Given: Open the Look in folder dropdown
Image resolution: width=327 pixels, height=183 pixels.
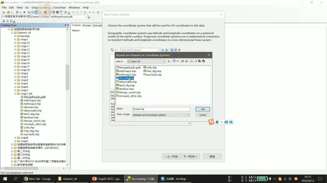Looking at the screenshot, I should click(x=164, y=61).
